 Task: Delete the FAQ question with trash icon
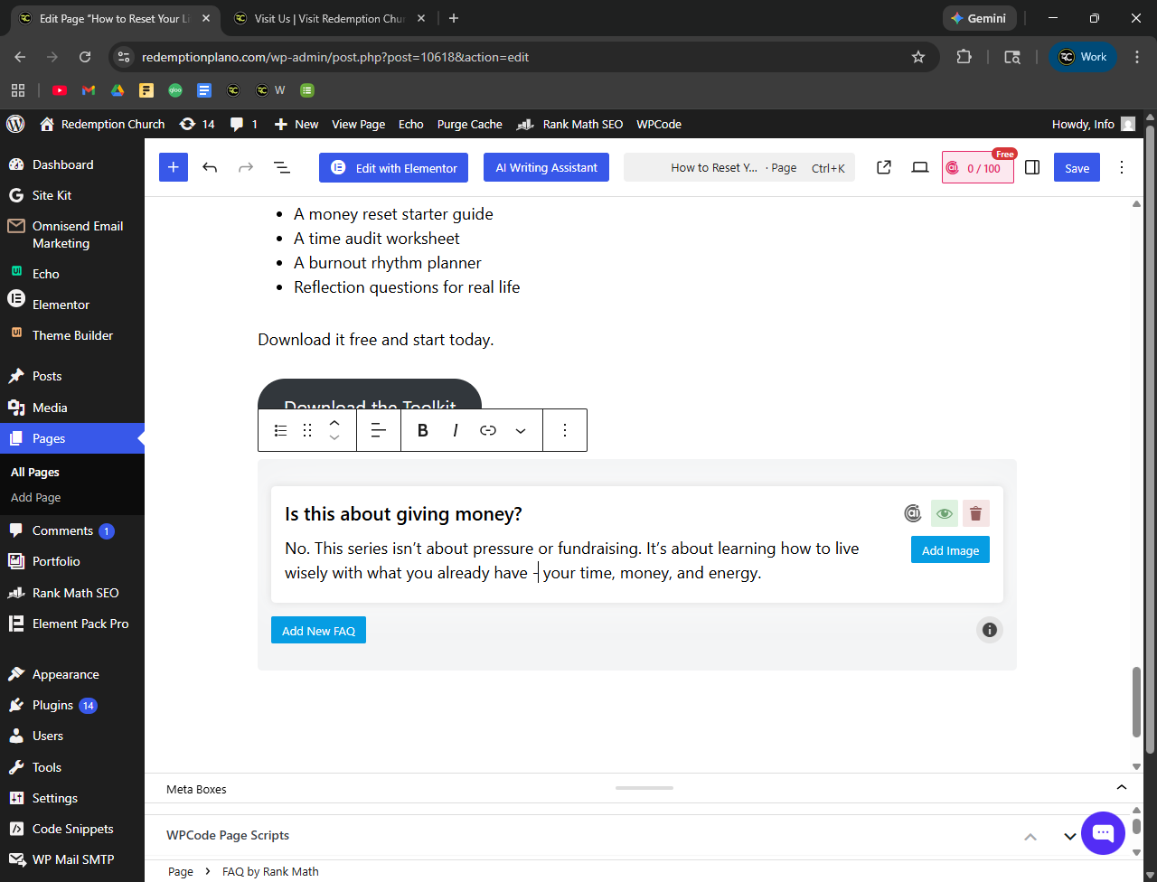[975, 513]
